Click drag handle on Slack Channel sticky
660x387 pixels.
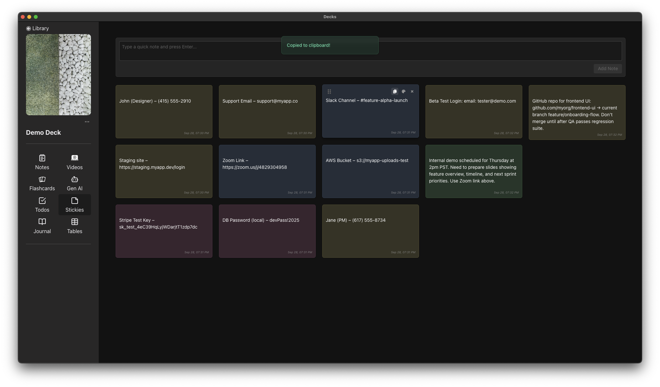[x=329, y=92]
